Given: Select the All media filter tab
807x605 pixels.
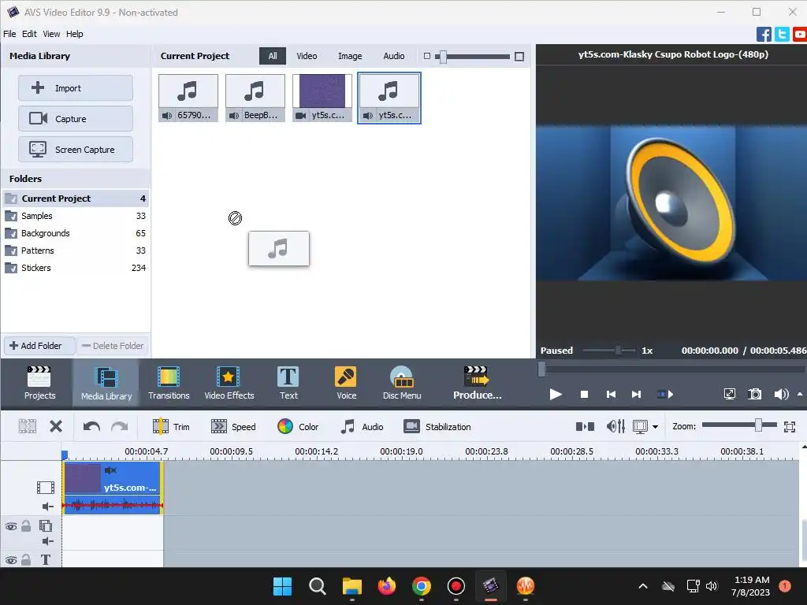Looking at the screenshot, I should pos(272,56).
